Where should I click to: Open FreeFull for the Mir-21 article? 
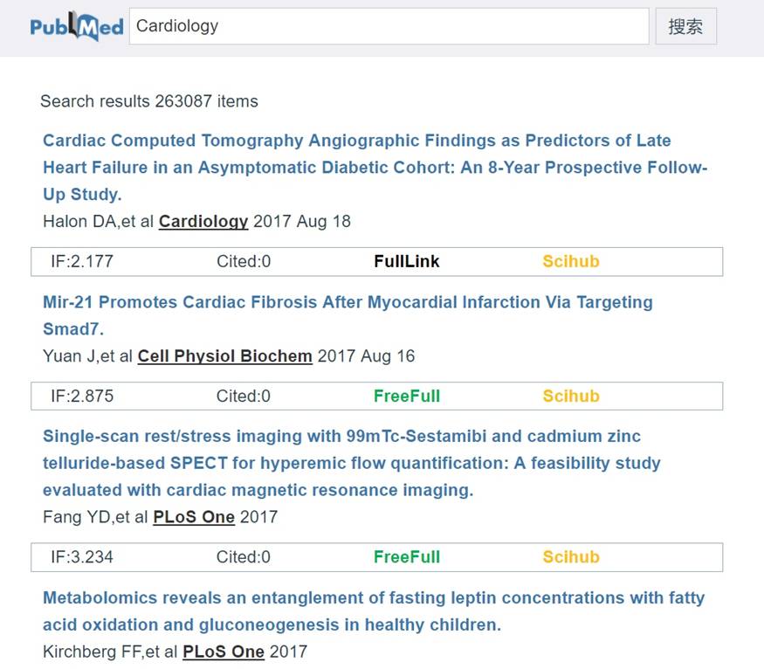click(406, 396)
